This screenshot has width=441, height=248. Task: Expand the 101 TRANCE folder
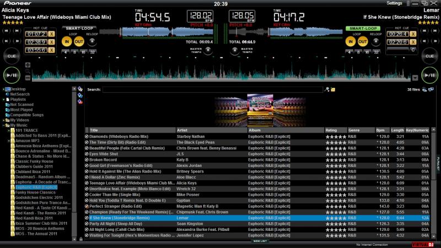(x=9, y=131)
